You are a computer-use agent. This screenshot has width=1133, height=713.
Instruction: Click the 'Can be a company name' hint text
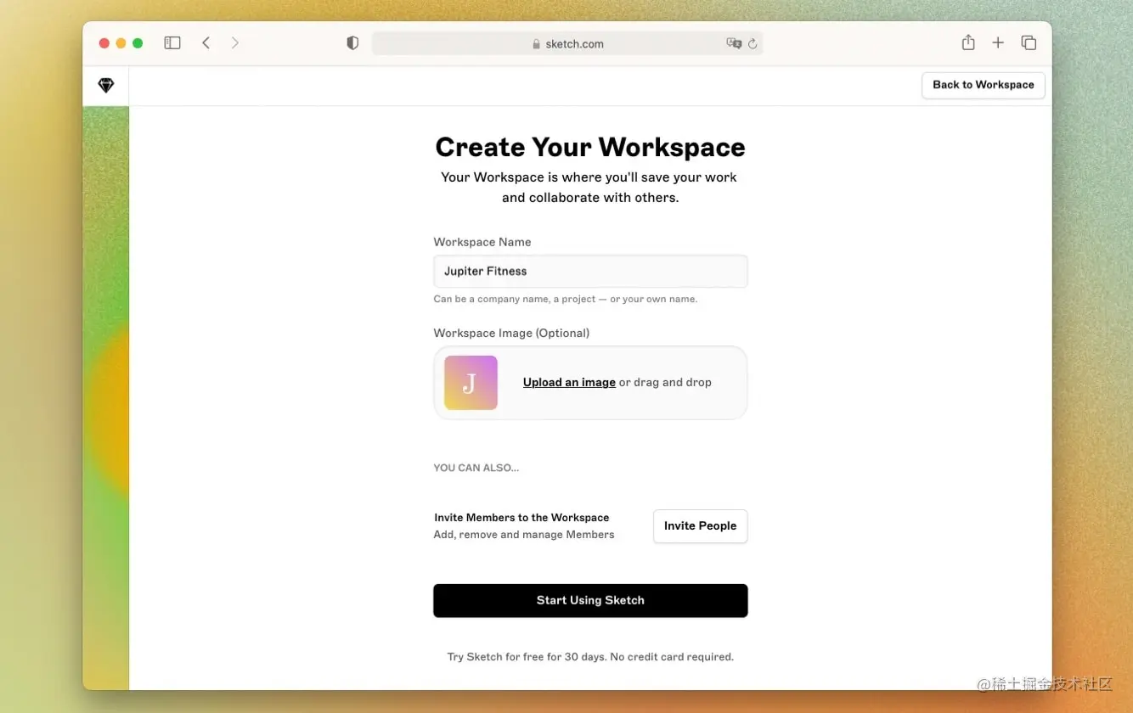pyautogui.click(x=566, y=299)
